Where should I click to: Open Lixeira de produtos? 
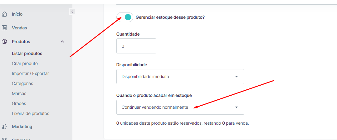[x=31, y=113]
